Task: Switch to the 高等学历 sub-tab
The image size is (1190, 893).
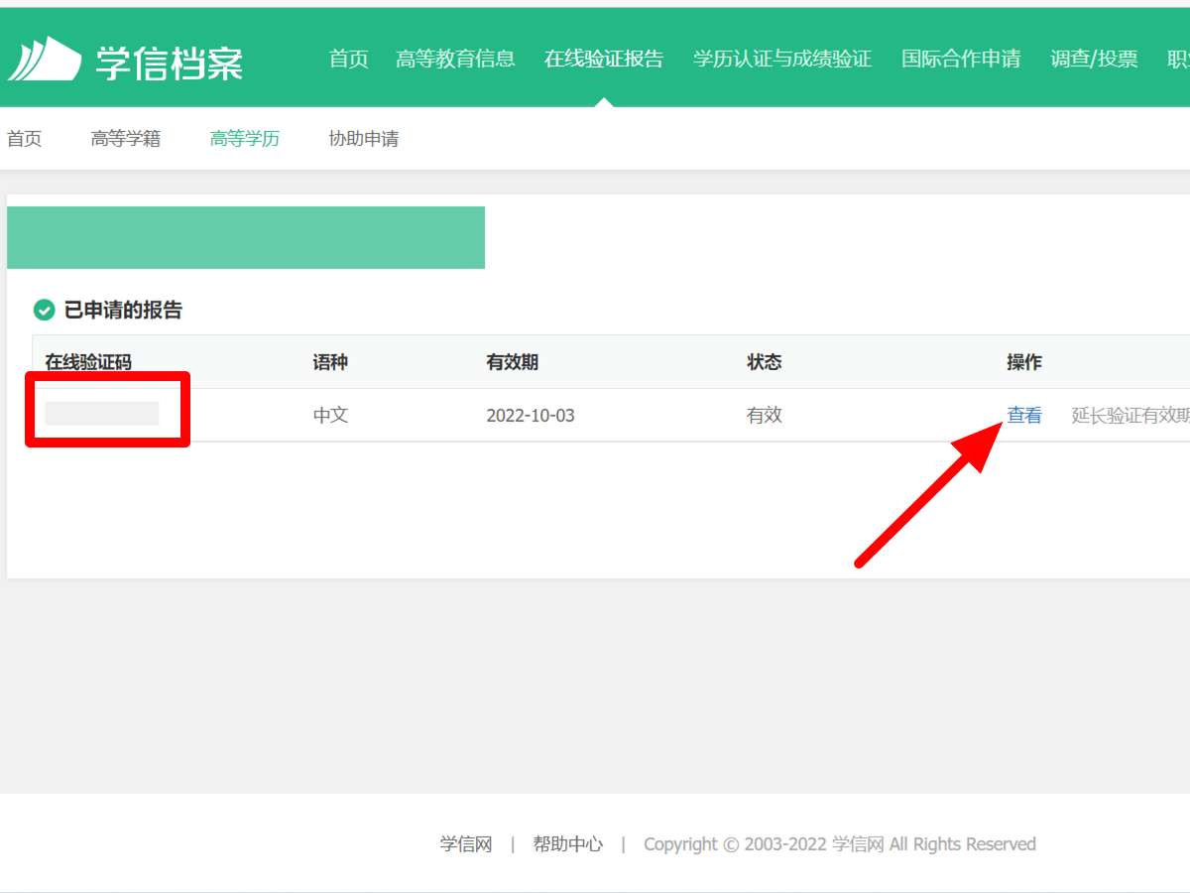Action: pos(245,139)
